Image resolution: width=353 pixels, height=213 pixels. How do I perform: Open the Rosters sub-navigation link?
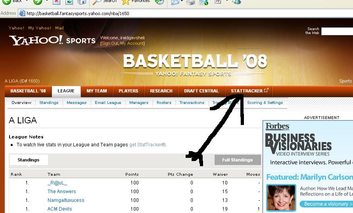click(x=164, y=103)
